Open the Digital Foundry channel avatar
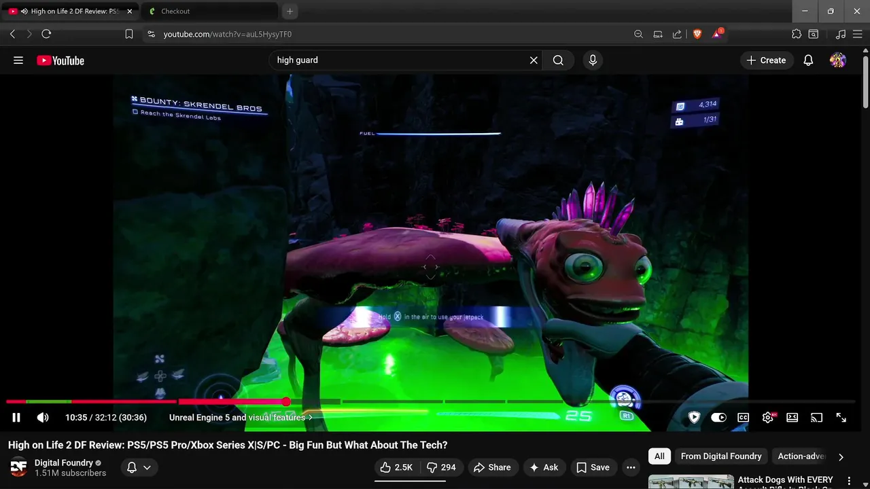The width and height of the screenshot is (870, 489). click(x=18, y=467)
